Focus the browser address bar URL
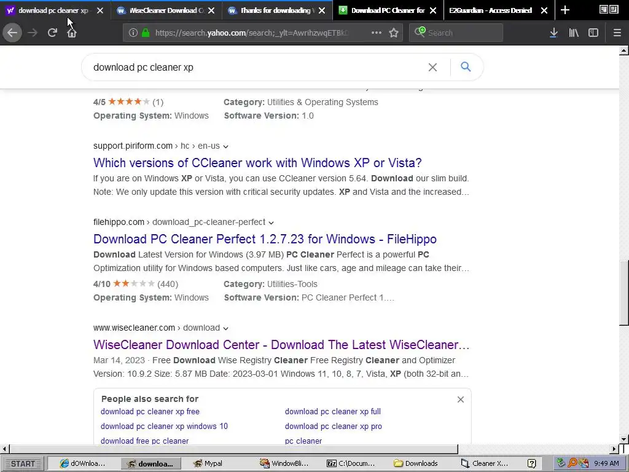The image size is (629, 472). [252, 33]
